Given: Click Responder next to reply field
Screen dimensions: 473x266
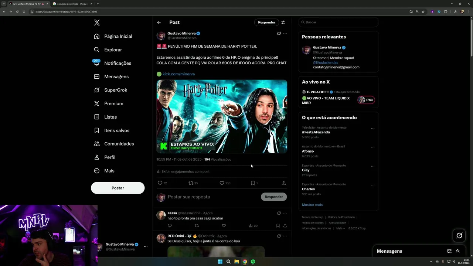Looking at the screenshot, I should tap(274, 197).
